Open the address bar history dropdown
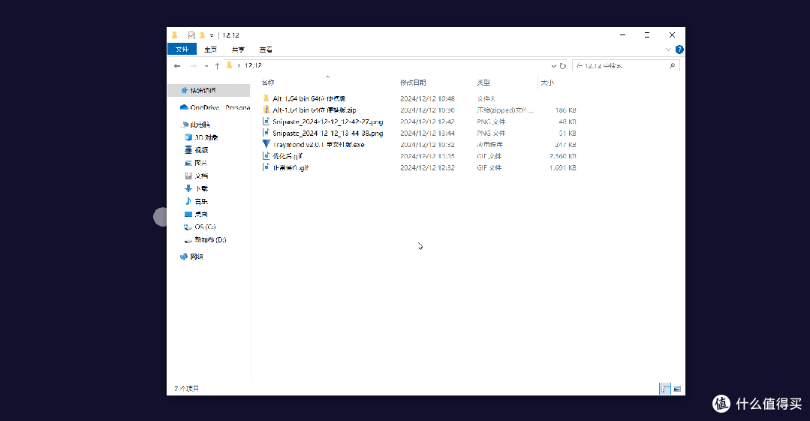The height and width of the screenshot is (421, 810). click(x=554, y=65)
